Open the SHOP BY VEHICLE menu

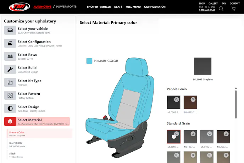99,7
